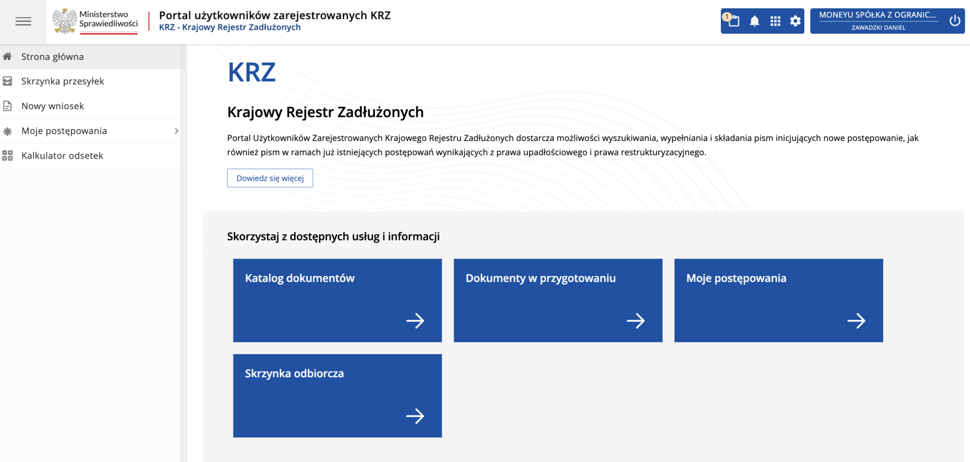The height and width of the screenshot is (462, 970).
Task: Click the ZAWADZKI DANIEL user name
Action: pyautogui.click(x=878, y=27)
